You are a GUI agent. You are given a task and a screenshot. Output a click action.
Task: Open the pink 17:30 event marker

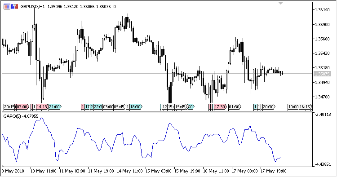pyautogui.click(x=220, y=107)
